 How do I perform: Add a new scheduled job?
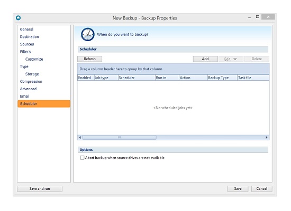tap(205, 59)
